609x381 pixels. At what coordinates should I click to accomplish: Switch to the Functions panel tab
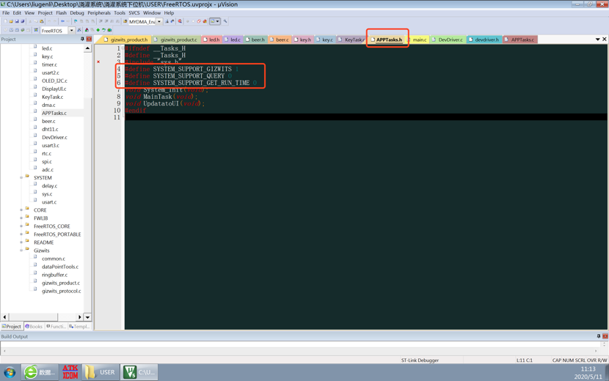[56, 326]
